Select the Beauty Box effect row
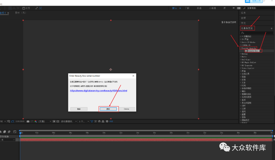Image resolution: width=275 pixels, height=160 pixels. click(254, 51)
